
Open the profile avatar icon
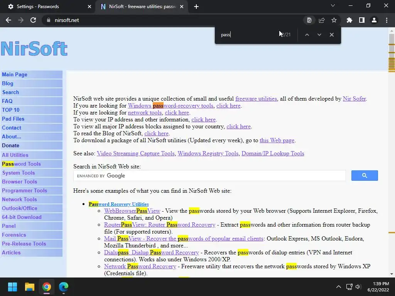pyautogui.click(x=374, y=20)
